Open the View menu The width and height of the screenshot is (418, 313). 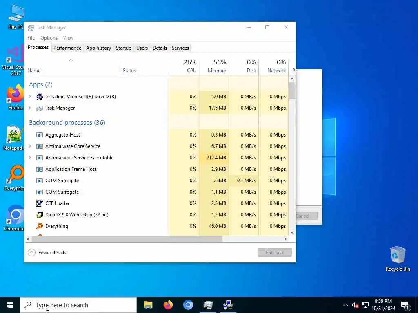(x=68, y=38)
